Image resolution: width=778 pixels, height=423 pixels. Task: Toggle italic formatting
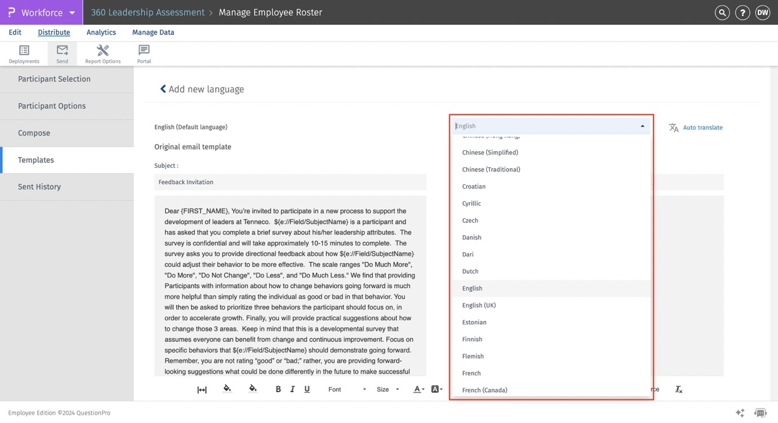[292, 390]
